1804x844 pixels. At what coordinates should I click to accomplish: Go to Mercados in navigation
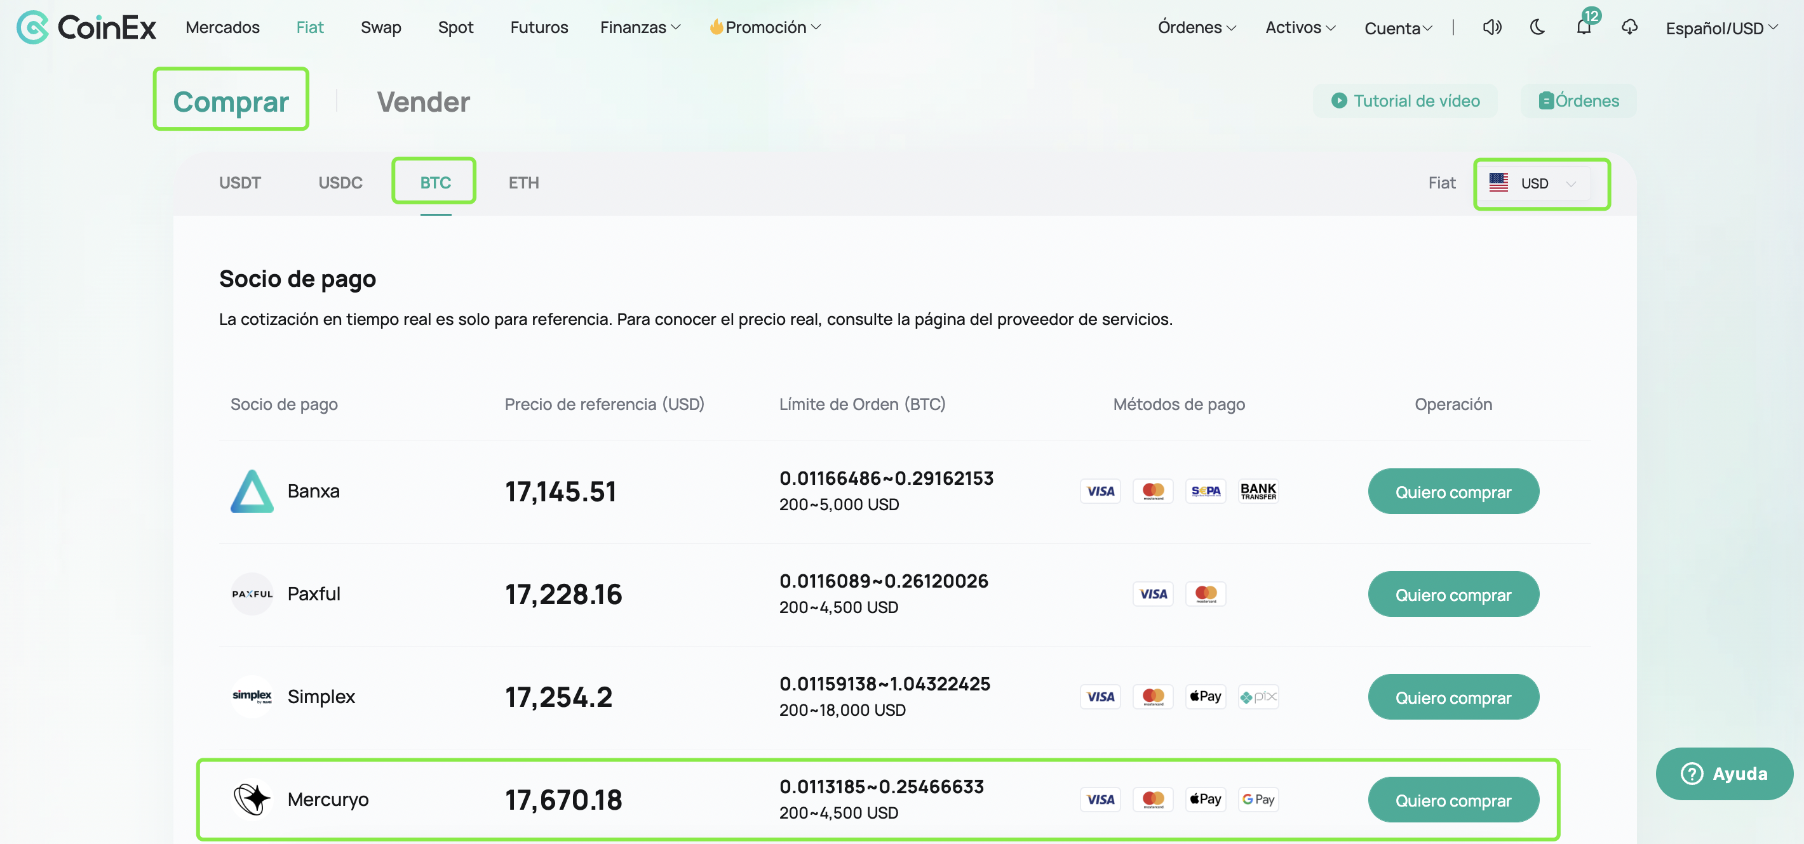point(223,27)
